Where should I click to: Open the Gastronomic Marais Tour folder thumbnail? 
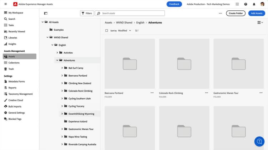click(x=239, y=64)
